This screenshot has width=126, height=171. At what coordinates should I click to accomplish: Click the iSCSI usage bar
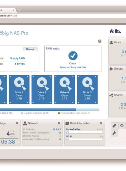tap(84, 139)
